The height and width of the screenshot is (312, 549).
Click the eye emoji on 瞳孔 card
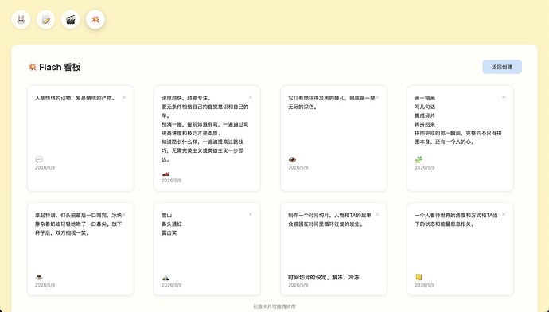click(292, 160)
